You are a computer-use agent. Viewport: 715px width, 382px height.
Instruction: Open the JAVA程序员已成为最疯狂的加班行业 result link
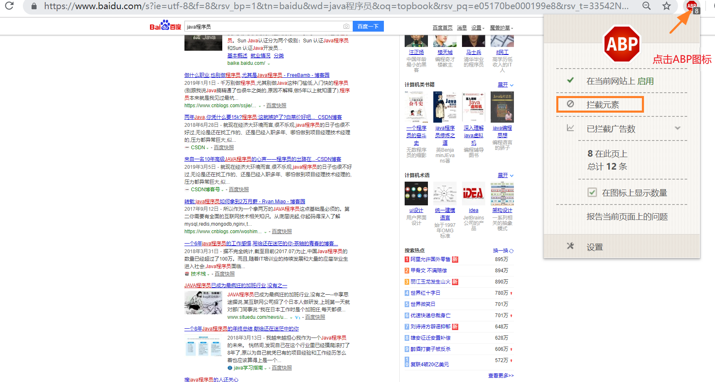point(236,285)
